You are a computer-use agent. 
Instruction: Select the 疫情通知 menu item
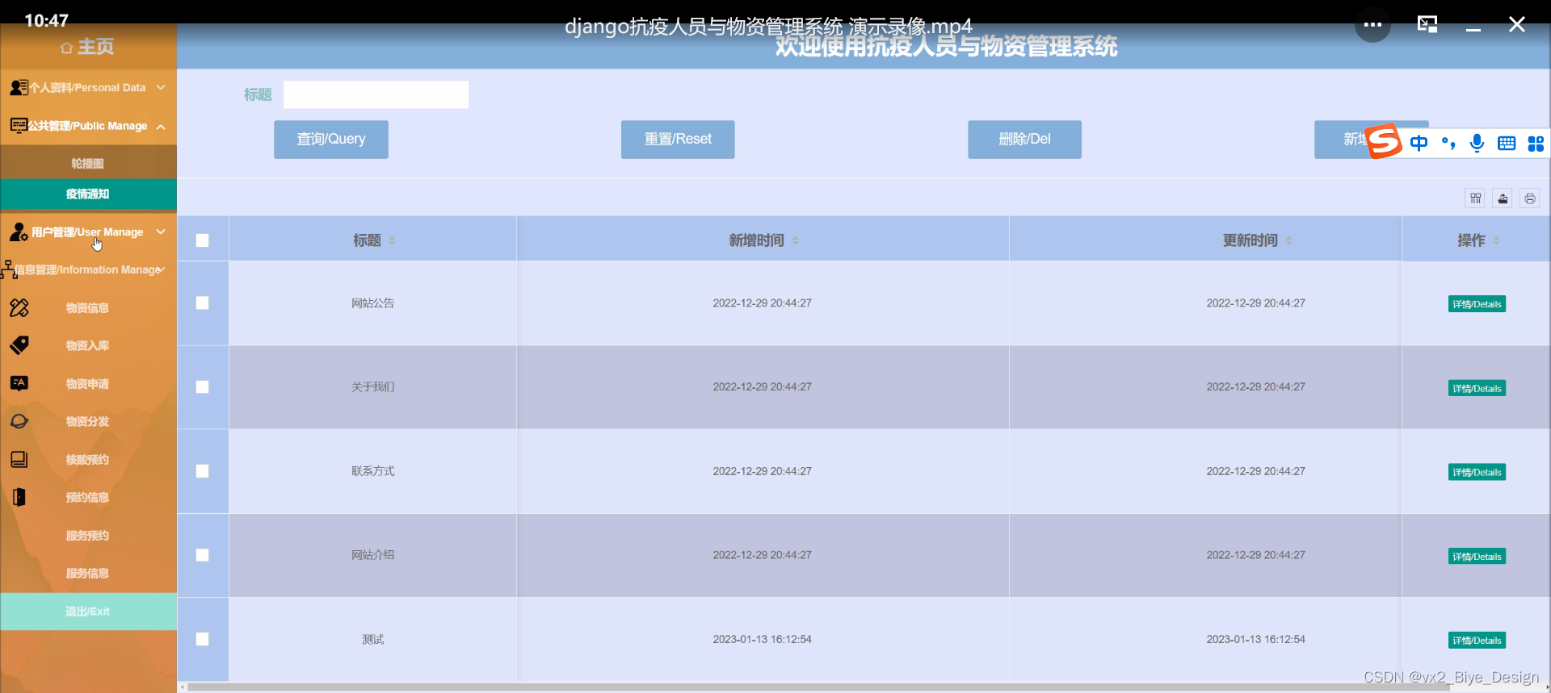coord(87,194)
